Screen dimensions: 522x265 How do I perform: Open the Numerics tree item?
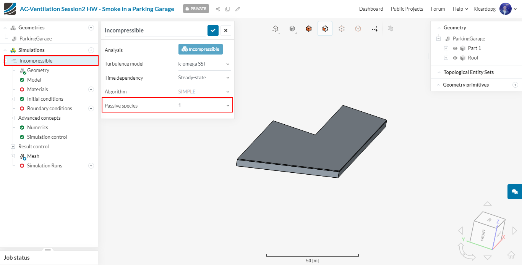pyautogui.click(x=37, y=127)
